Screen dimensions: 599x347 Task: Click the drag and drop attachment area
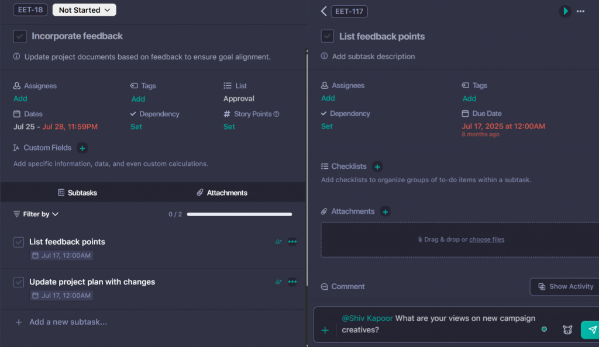coord(460,240)
